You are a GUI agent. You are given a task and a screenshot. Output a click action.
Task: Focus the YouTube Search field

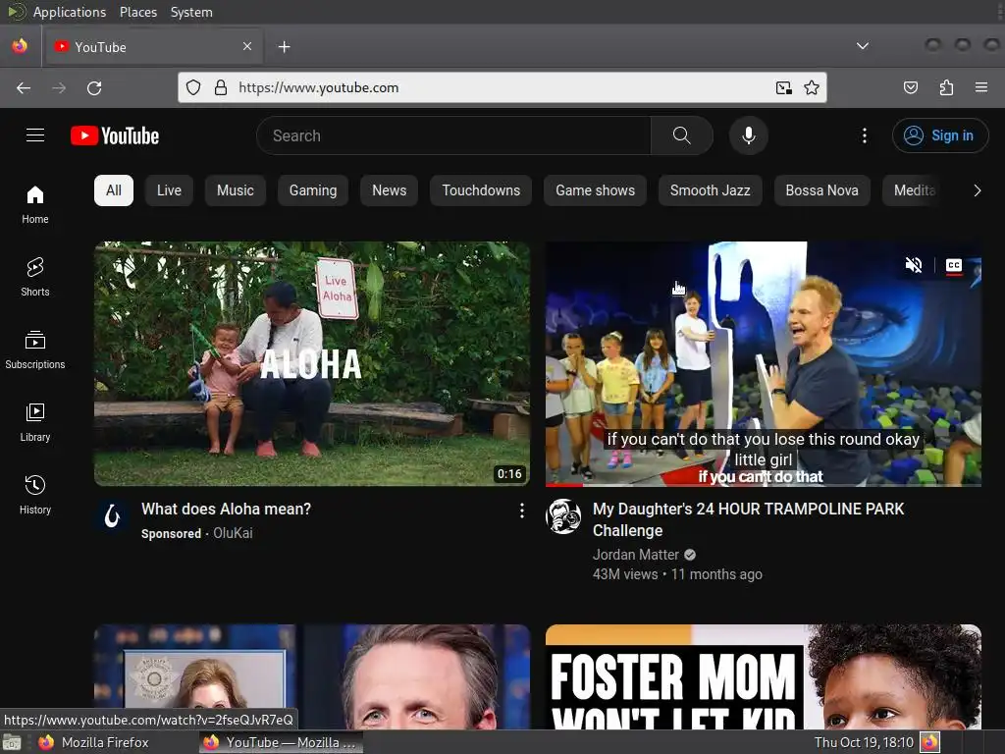tap(453, 135)
